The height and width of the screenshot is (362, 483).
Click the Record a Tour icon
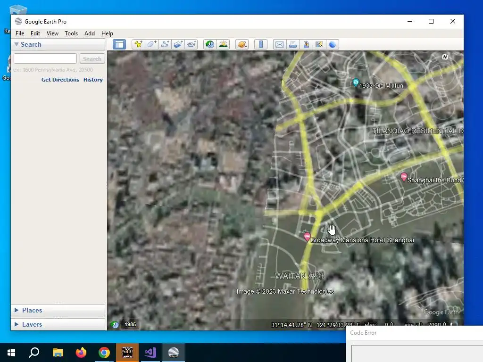click(x=192, y=44)
